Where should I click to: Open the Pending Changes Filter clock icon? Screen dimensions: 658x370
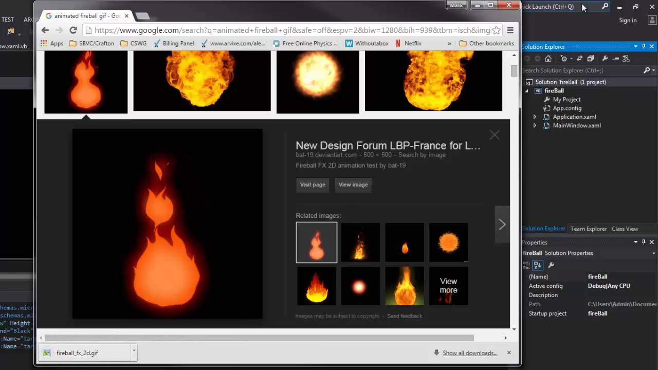[565, 59]
